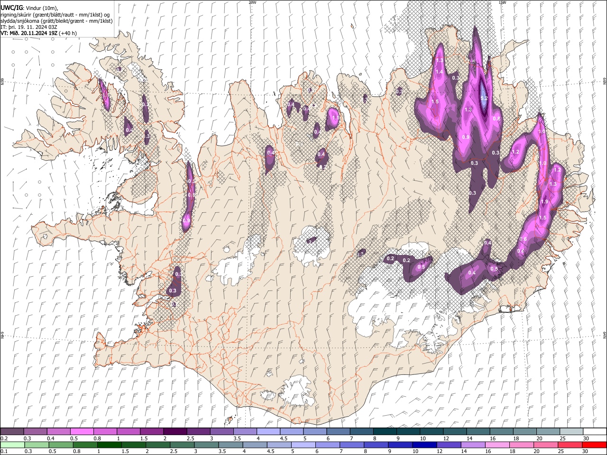The width and height of the screenshot is (607, 455).
Task: Pick the pale green 0.1–0.3 swatch, lower legend row
Action: (x=12, y=445)
